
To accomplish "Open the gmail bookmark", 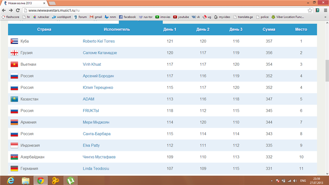I will [x=96, y=17].
